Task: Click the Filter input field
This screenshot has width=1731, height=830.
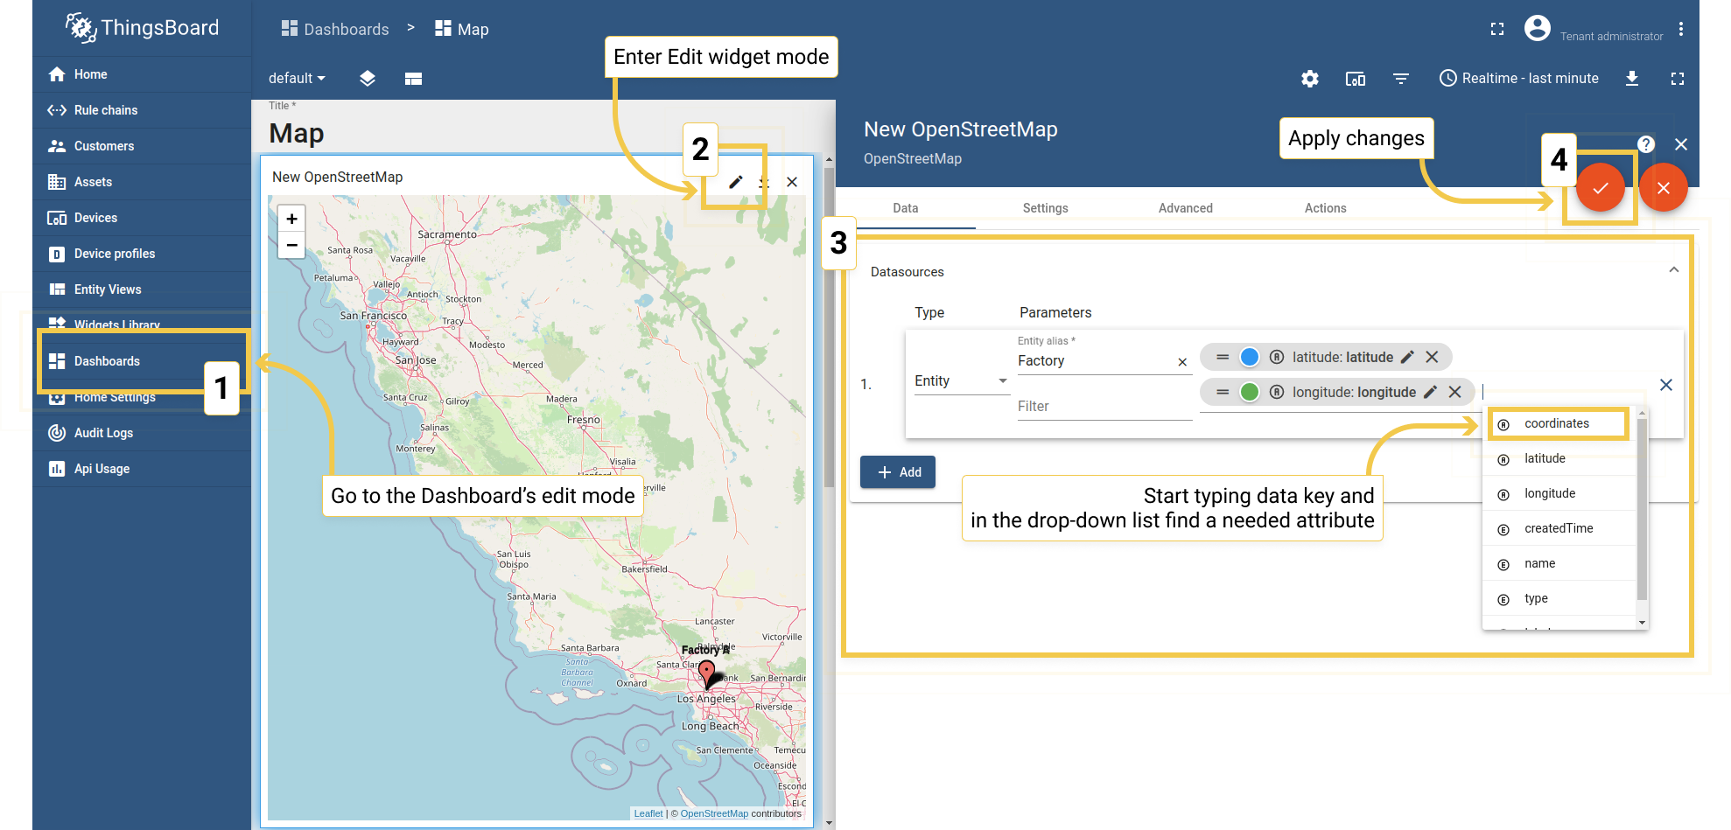Action: pyautogui.click(x=1104, y=406)
